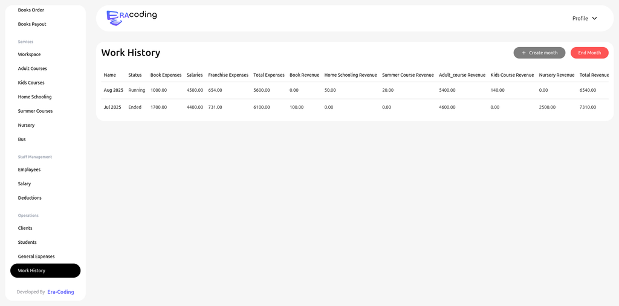Expand the Profile dropdown chevron

(594, 19)
